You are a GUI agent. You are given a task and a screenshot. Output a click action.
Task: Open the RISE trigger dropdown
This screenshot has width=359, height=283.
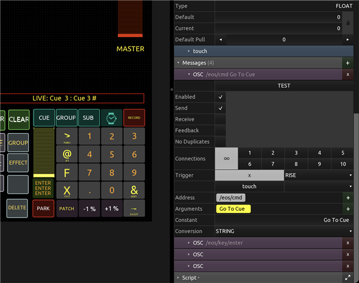318,176
